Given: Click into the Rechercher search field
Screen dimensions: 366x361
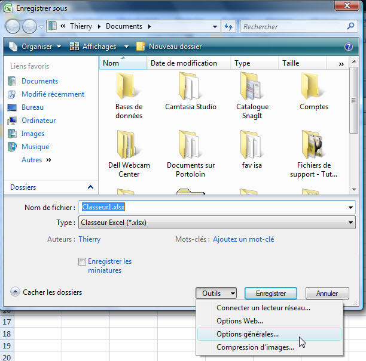Looking at the screenshot, I should click(x=294, y=26).
